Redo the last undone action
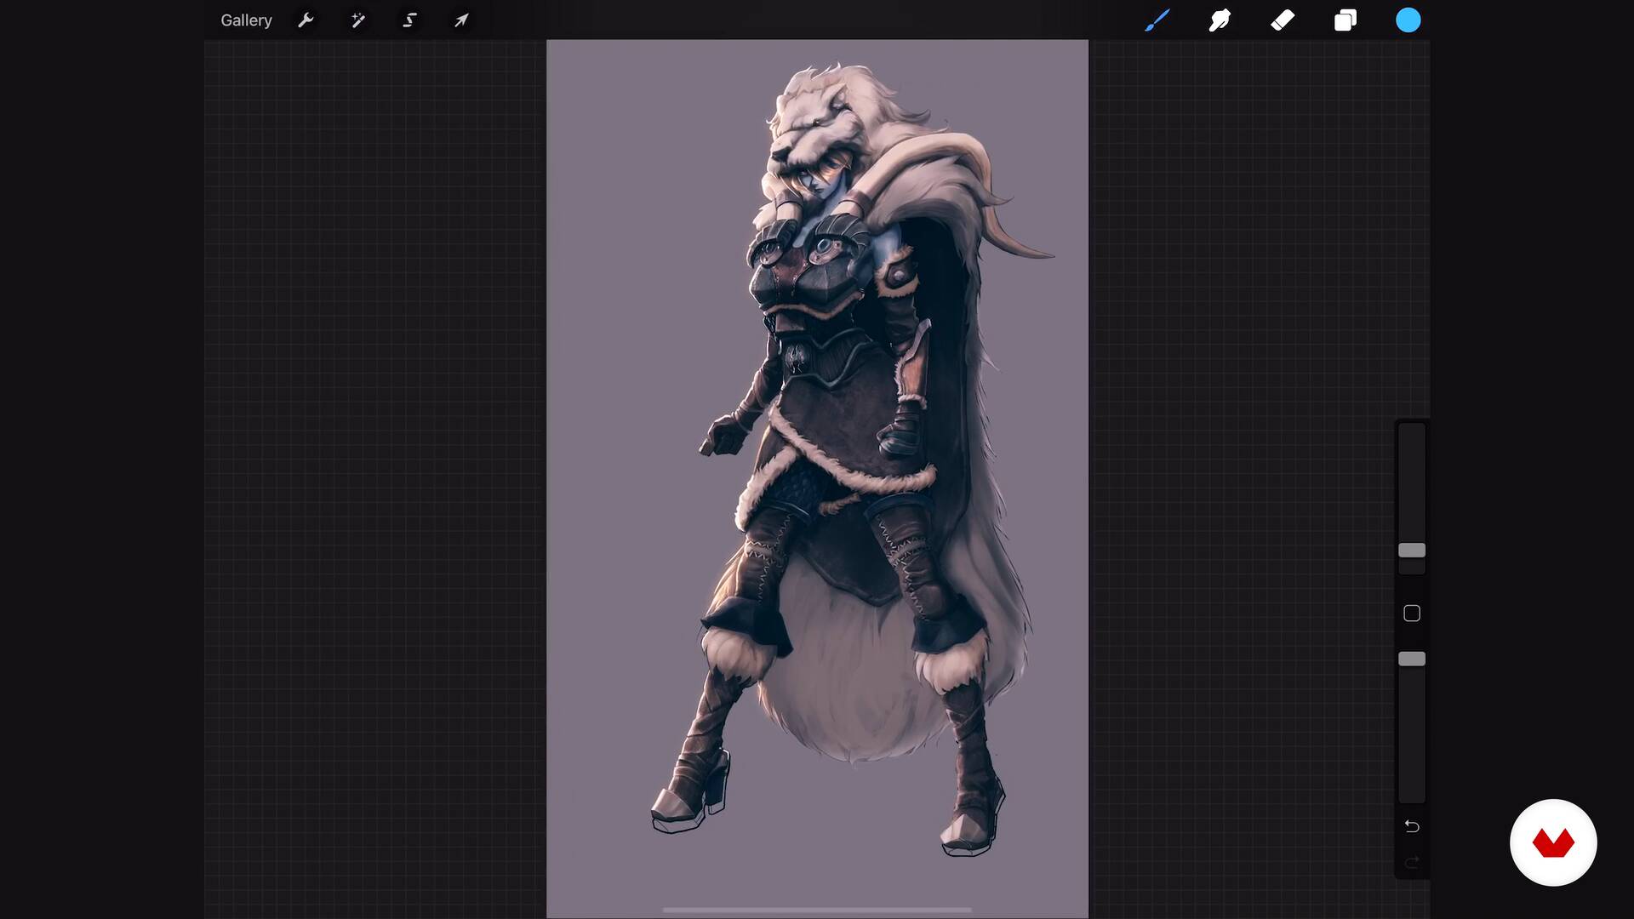1634x919 pixels. point(1412,863)
